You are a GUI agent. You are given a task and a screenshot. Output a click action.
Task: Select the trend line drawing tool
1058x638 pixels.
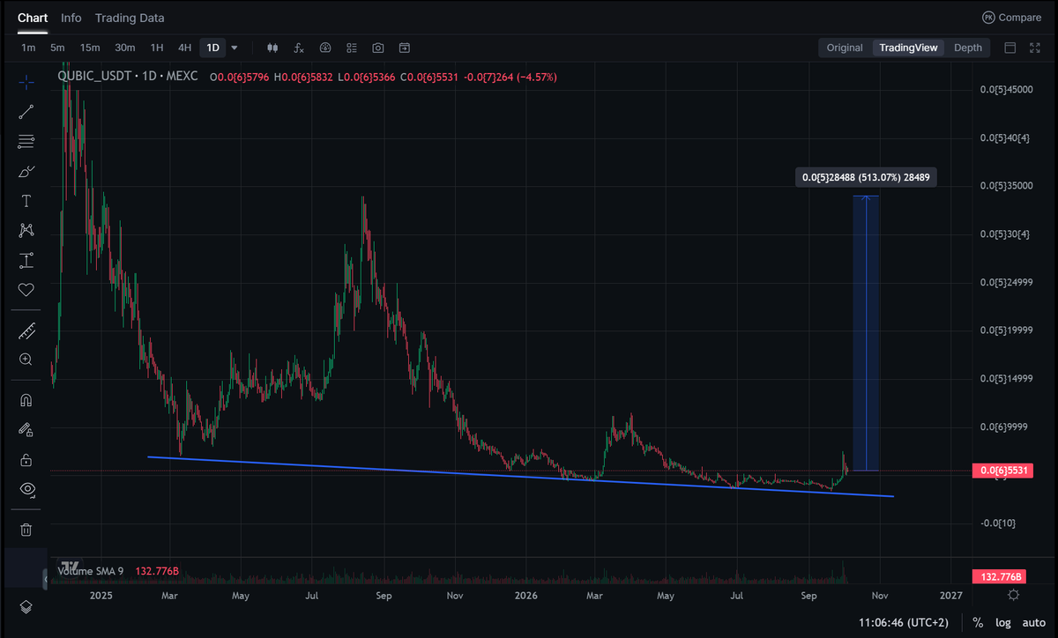point(26,112)
